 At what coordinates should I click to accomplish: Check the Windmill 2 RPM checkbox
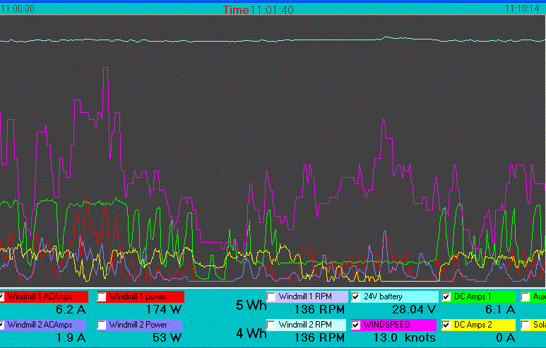pos(272,325)
